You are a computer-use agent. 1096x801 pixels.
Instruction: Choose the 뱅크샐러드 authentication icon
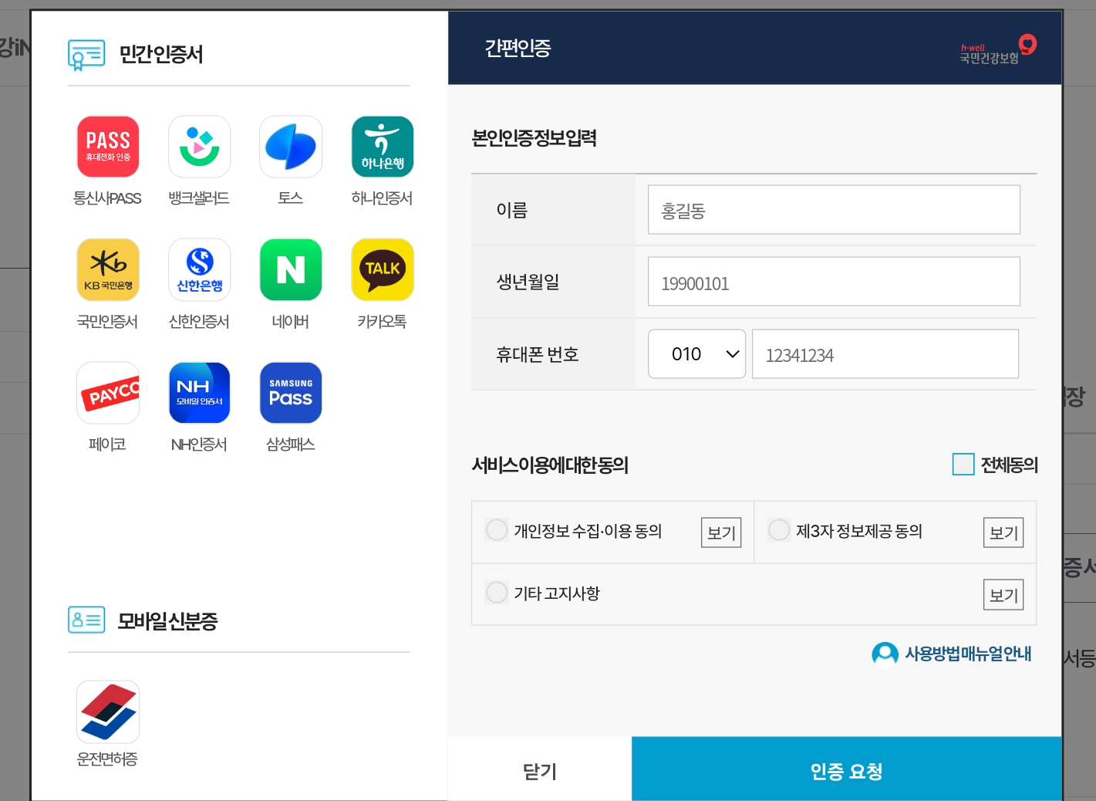199,147
